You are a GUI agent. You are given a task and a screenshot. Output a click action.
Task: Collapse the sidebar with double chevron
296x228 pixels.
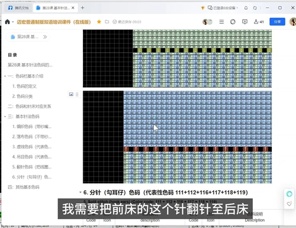pyautogui.click(x=45, y=37)
